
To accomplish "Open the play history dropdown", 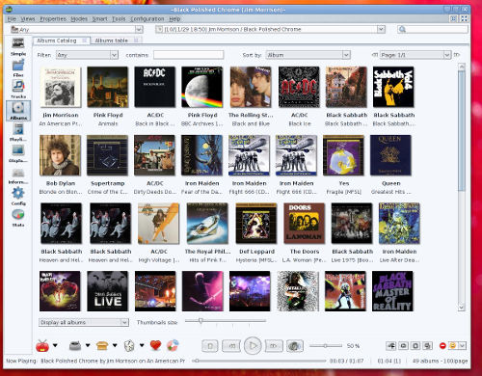I will [381, 30].
